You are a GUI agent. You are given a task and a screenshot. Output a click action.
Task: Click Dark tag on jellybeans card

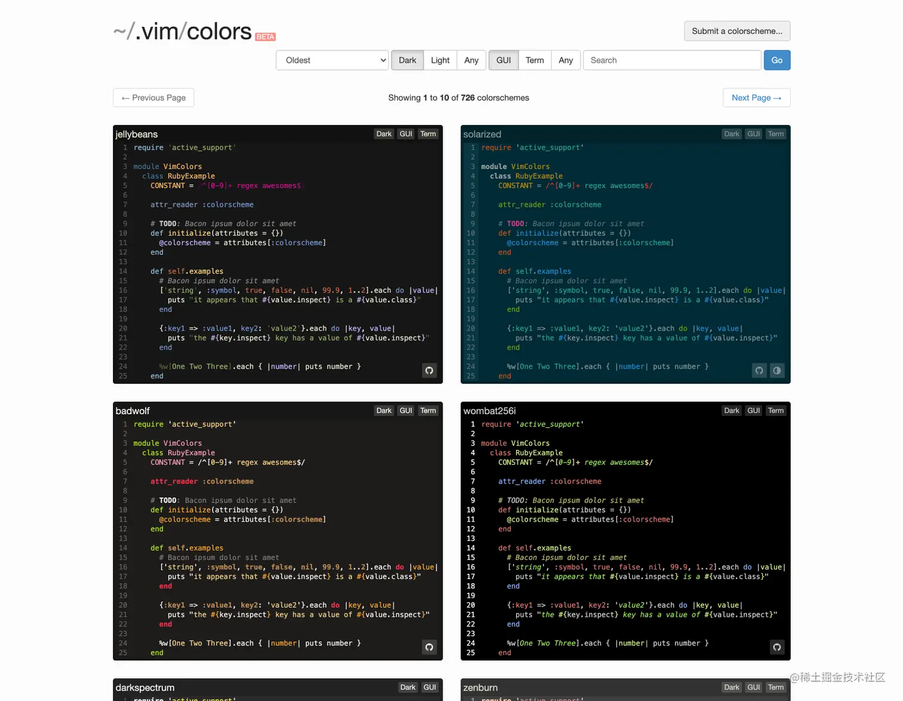384,134
